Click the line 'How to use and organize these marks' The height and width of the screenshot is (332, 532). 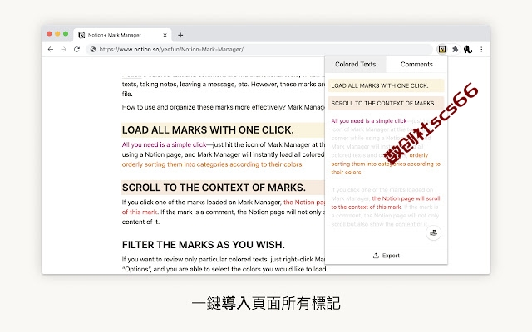(x=224, y=107)
